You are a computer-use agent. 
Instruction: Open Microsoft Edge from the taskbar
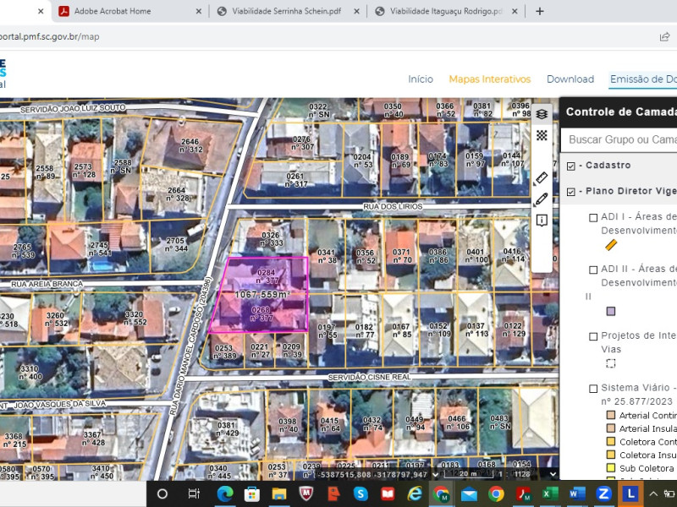[x=225, y=493]
